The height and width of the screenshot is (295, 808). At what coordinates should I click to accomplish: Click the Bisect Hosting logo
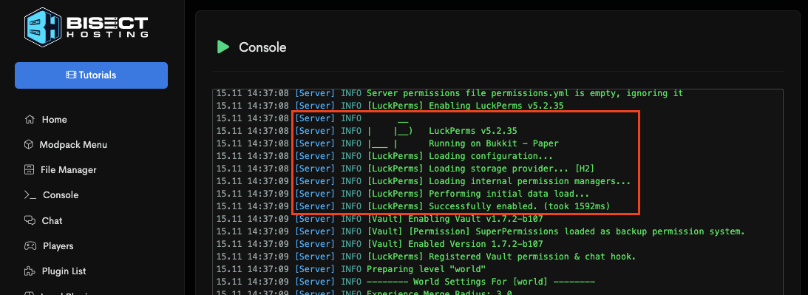[x=86, y=28]
